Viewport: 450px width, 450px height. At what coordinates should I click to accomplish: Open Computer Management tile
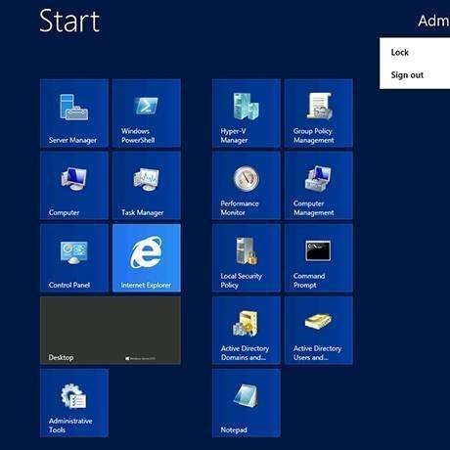pos(319,186)
